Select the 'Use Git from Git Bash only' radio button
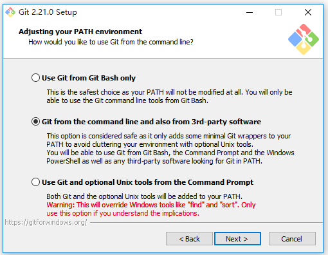The width and height of the screenshot is (328, 255). pyautogui.click(x=35, y=78)
